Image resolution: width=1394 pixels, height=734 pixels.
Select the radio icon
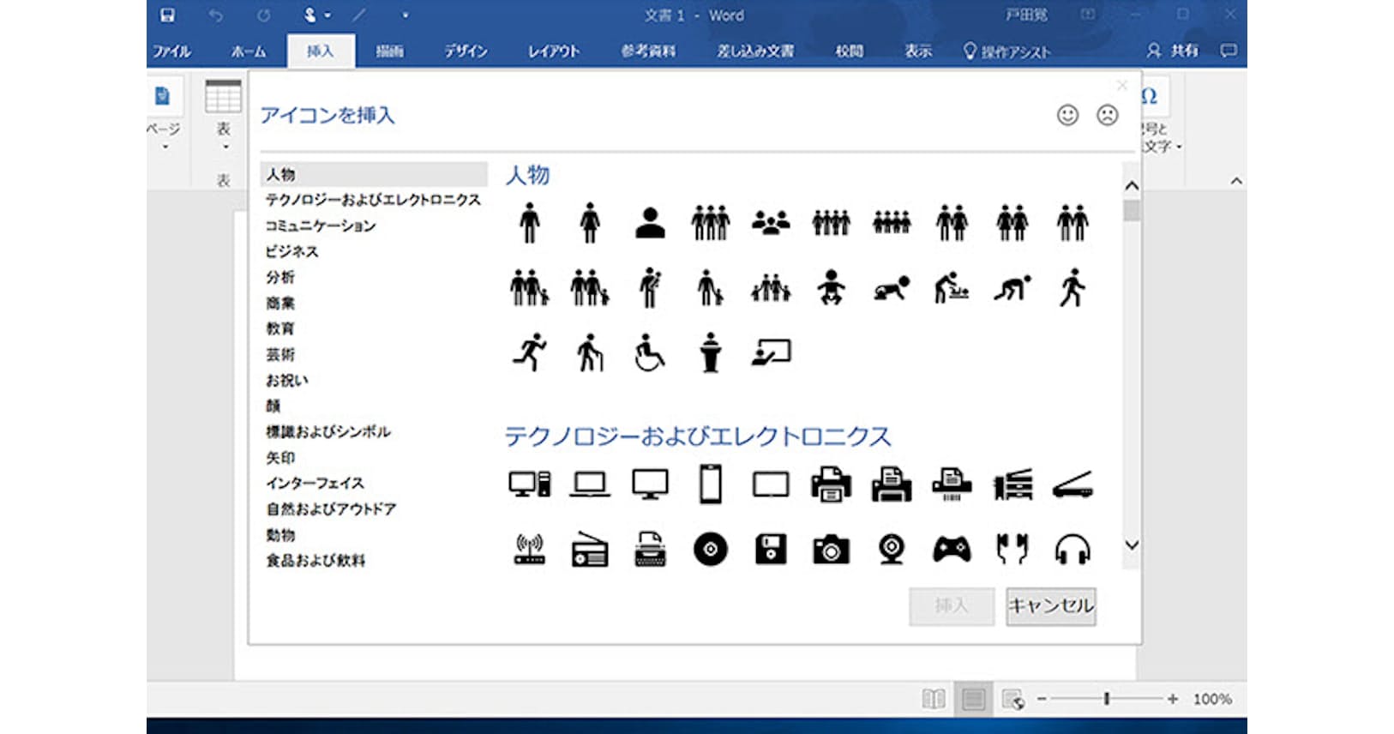pyautogui.click(x=590, y=550)
